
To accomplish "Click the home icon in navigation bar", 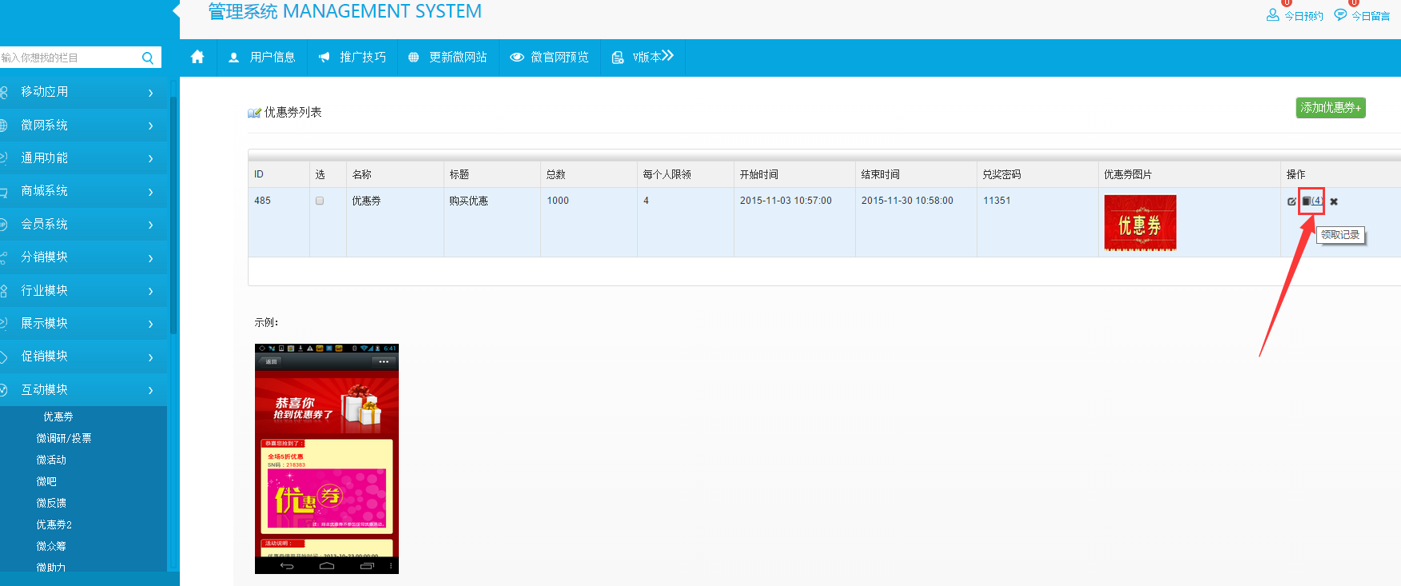I will click(197, 57).
